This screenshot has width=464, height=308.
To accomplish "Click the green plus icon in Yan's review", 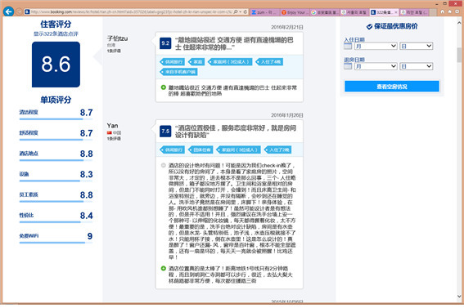I will [x=163, y=268].
